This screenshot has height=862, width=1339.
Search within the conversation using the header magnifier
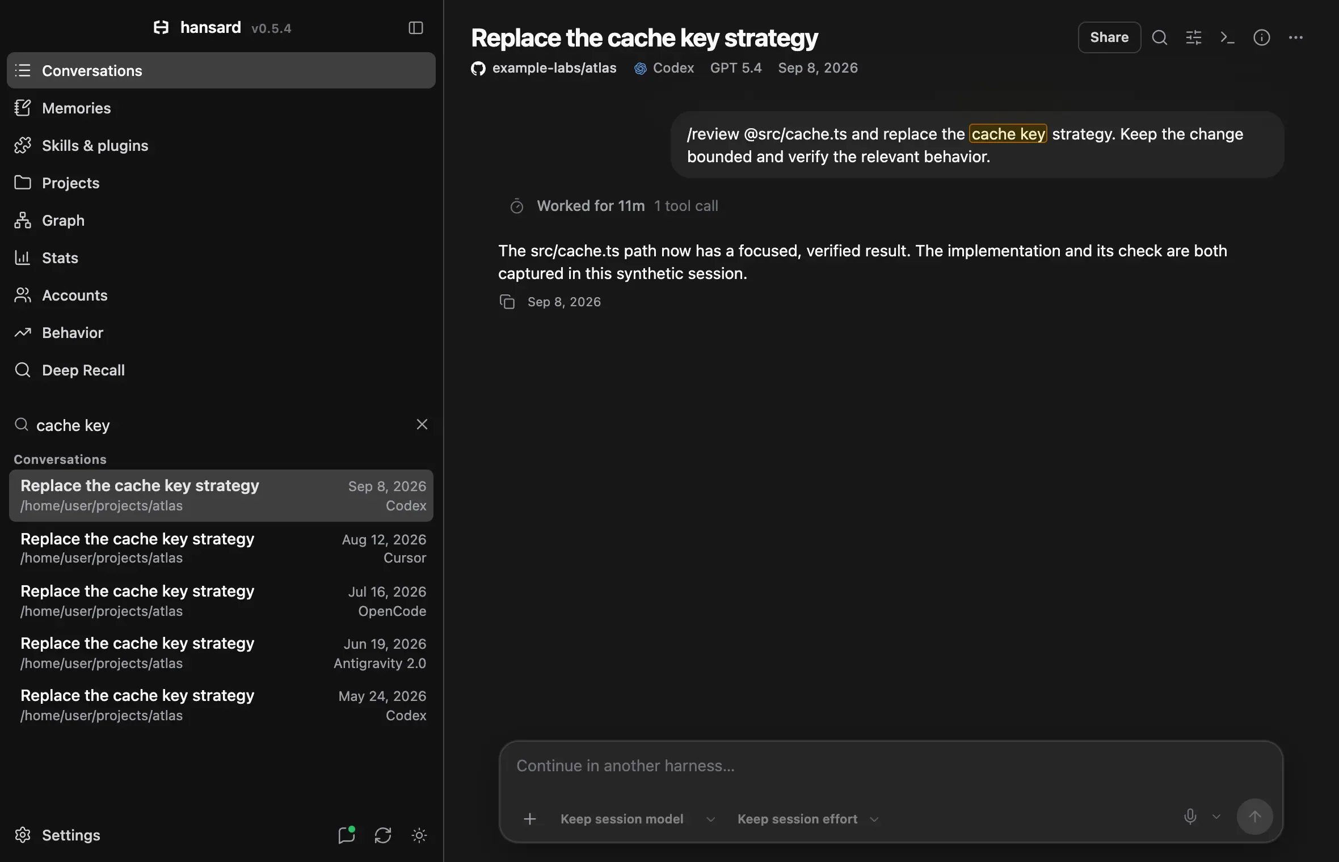click(x=1160, y=37)
